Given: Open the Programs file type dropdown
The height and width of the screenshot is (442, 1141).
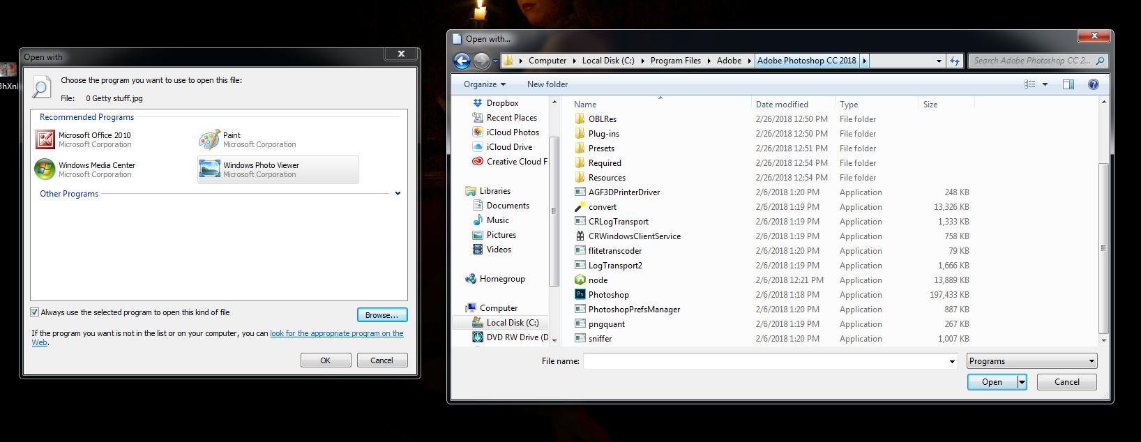Looking at the screenshot, I should coord(1032,361).
